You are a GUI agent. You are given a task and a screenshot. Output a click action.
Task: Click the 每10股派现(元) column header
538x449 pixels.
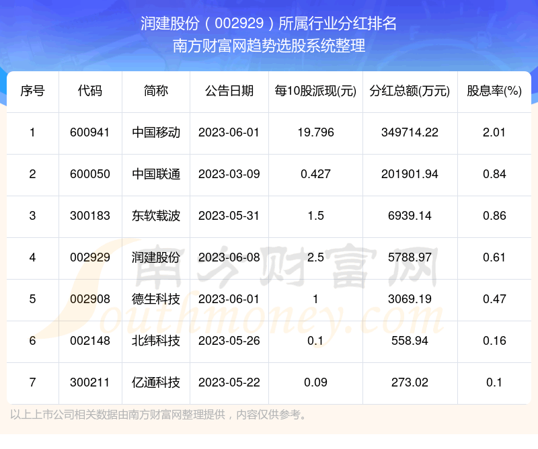(315, 91)
